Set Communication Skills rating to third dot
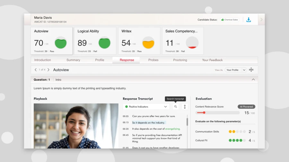The image size is (289, 162). click(x=237, y=132)
